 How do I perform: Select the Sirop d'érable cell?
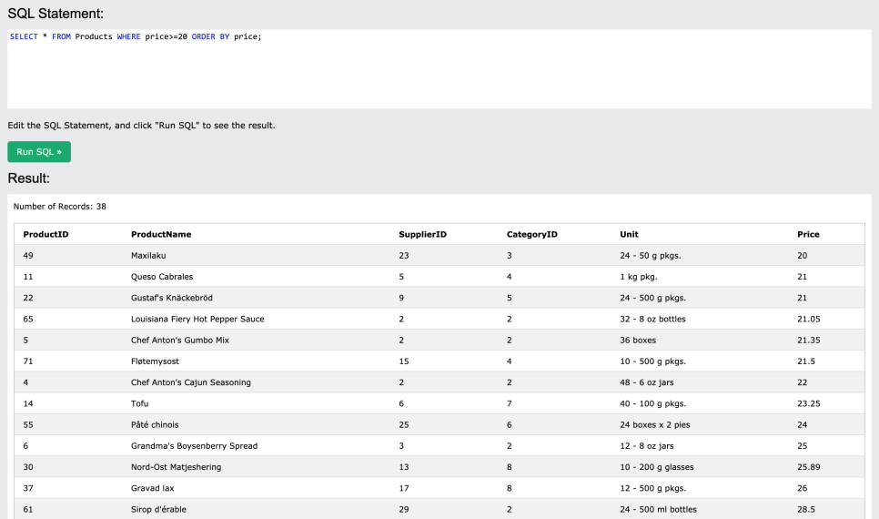[158, 510]
